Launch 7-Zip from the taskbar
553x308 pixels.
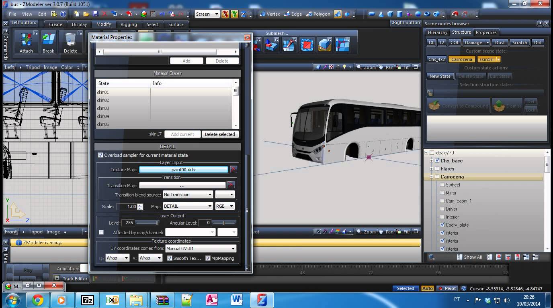[x=88, y=300]
